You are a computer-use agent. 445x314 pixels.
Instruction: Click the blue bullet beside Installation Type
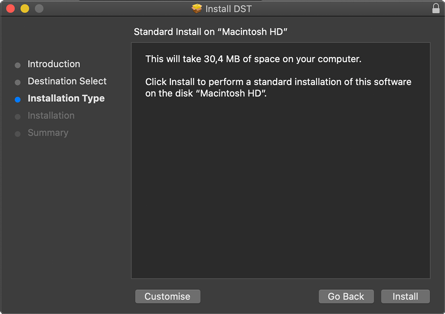click(18, 100)
